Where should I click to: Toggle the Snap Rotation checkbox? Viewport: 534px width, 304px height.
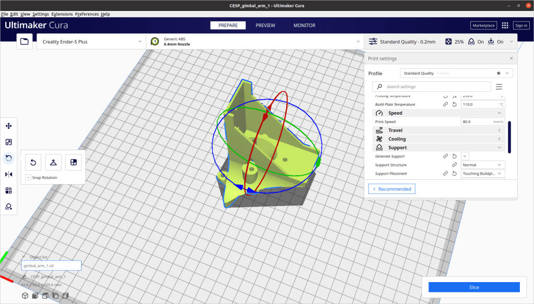pyautogui.click(x=28, y=178)
